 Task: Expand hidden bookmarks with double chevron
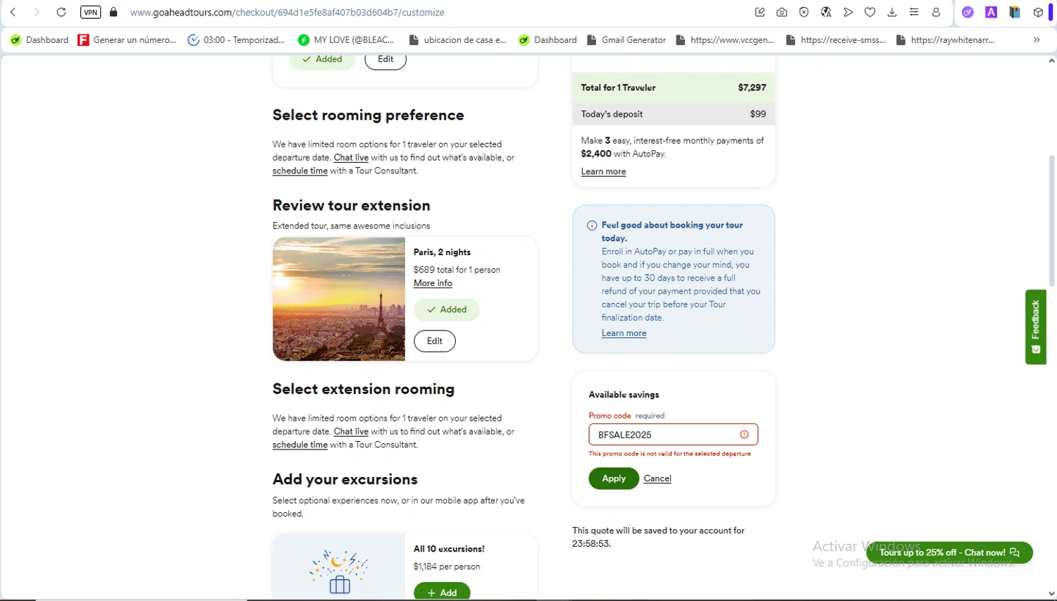(x=1037, y=40)
